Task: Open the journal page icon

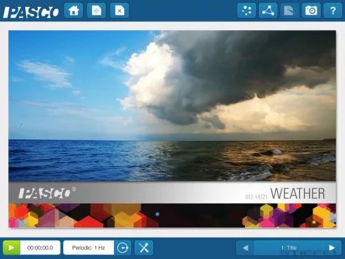Action: 290,10
